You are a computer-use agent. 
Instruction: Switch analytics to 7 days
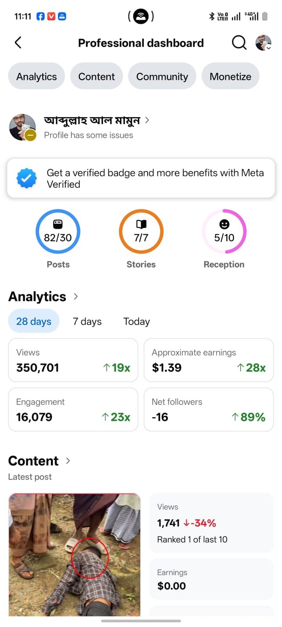pyautogui.click(x=87, y=321)
